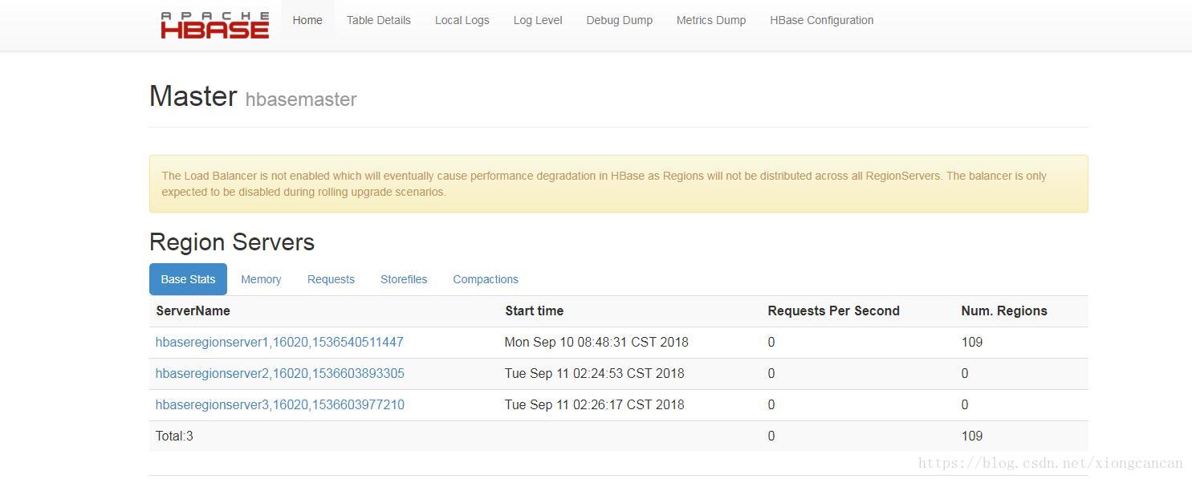
Task: Click Num. Regions value for hbaseregionserver3
Action: pos(965,404)
